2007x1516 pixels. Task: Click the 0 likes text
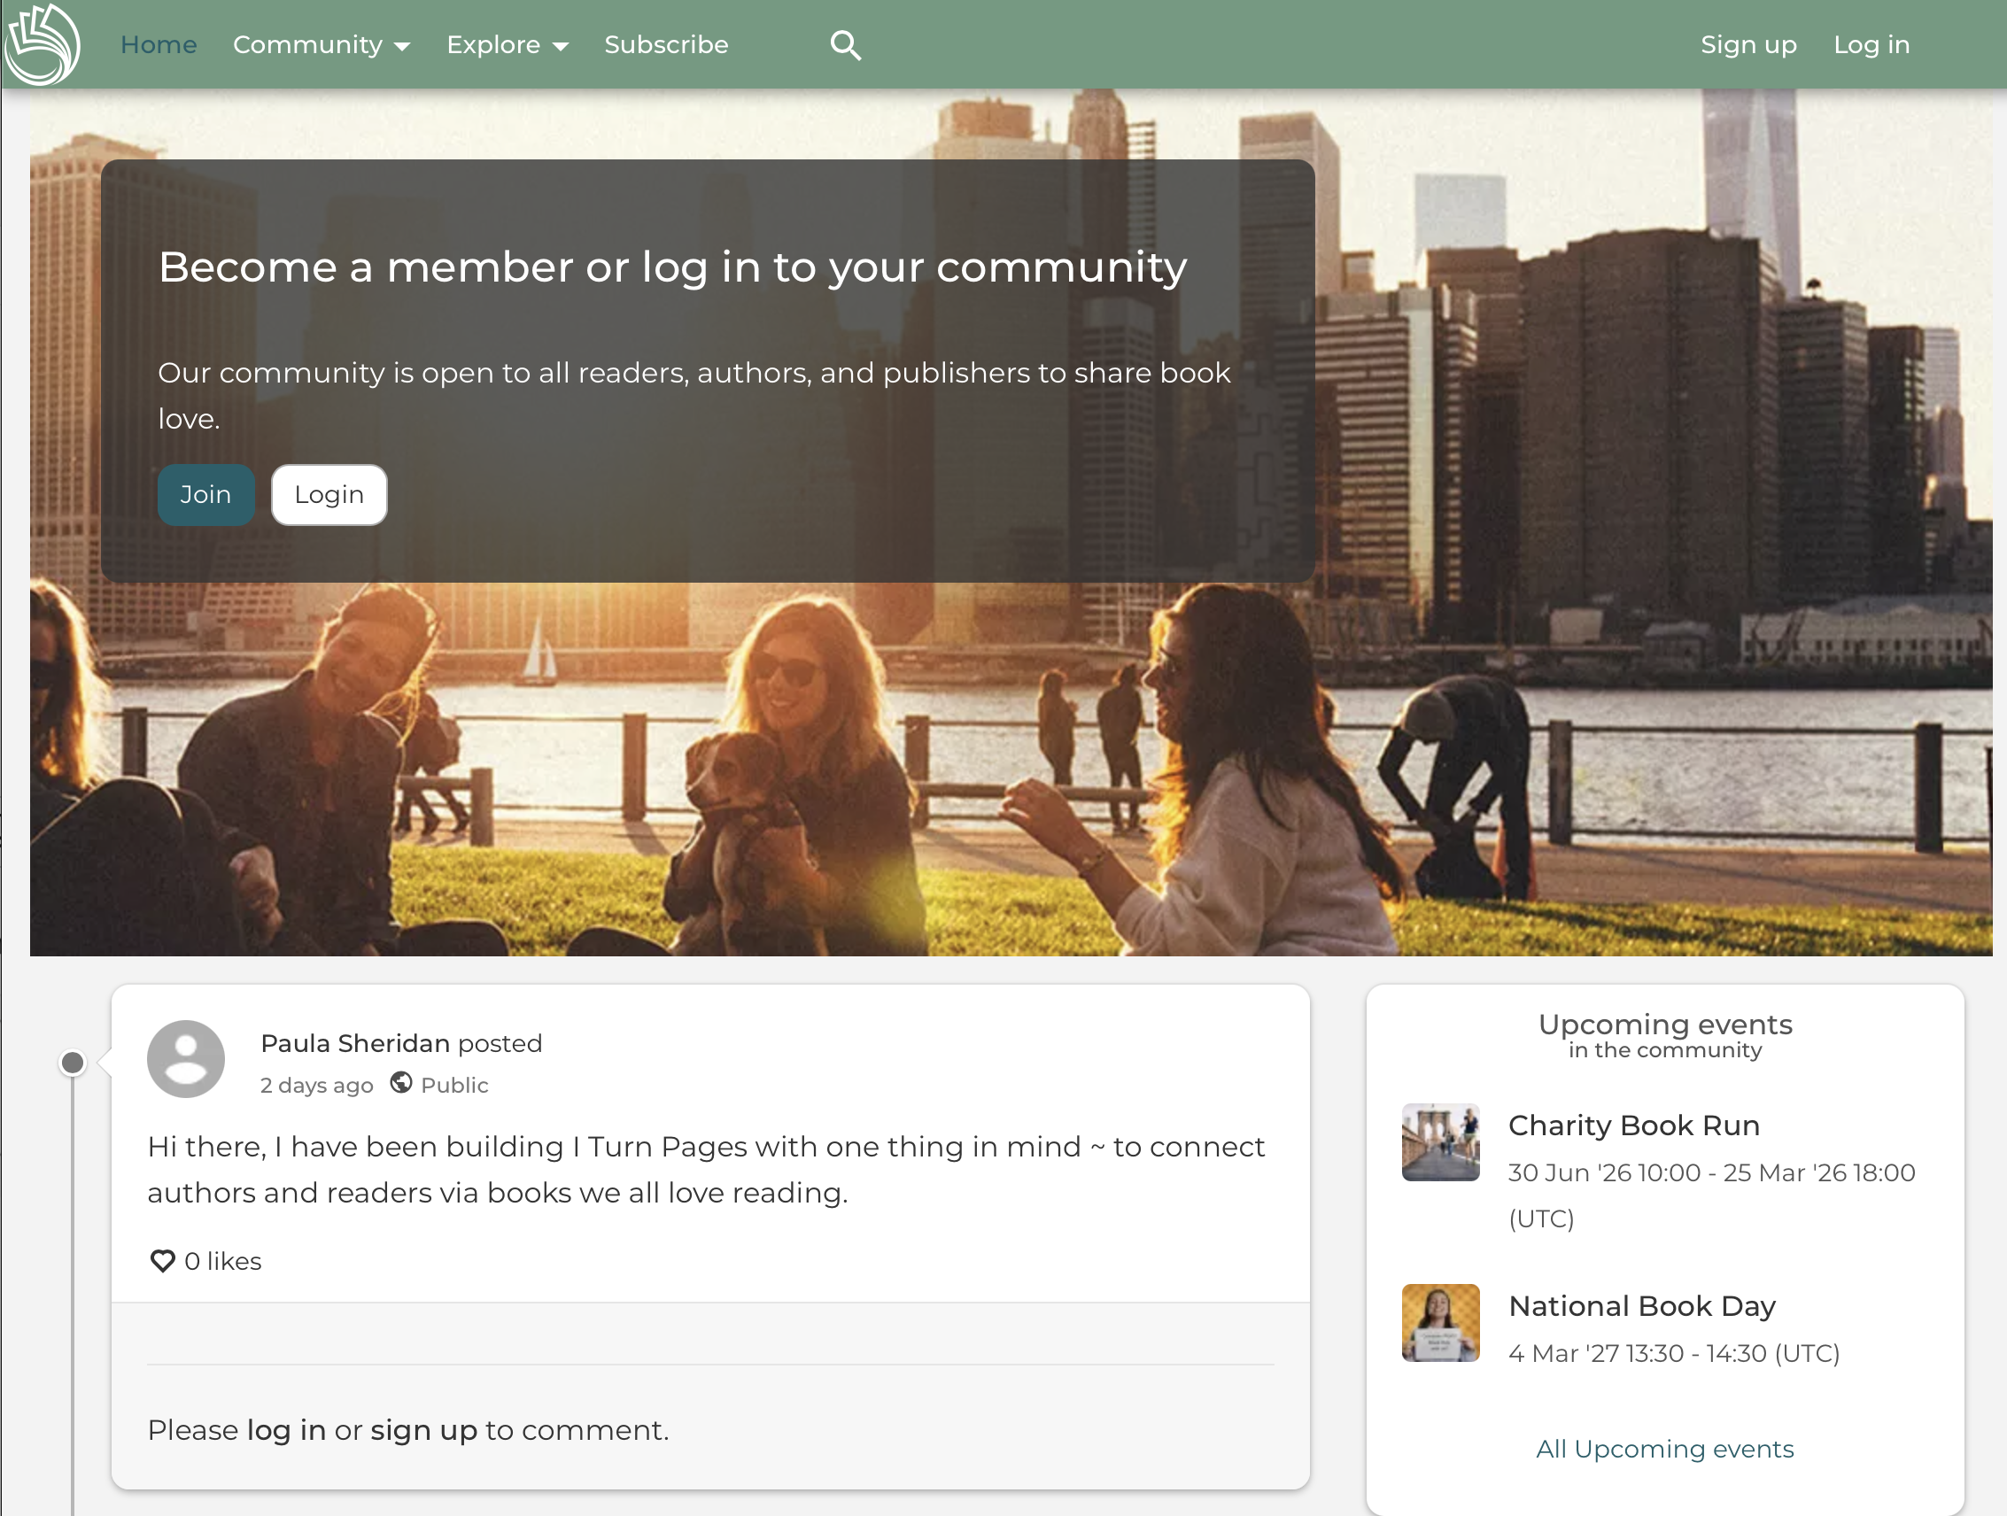(222, 1261)
